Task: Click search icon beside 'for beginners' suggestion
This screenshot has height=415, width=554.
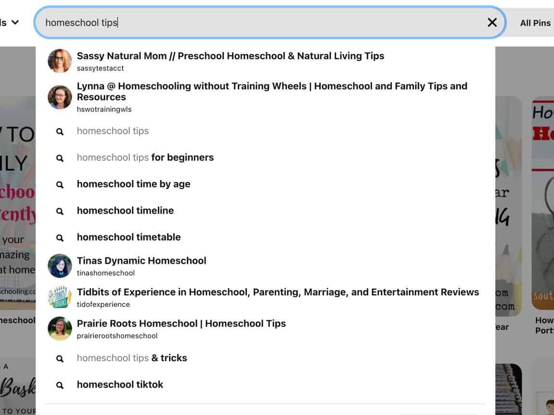Action: tap(60, 158)
